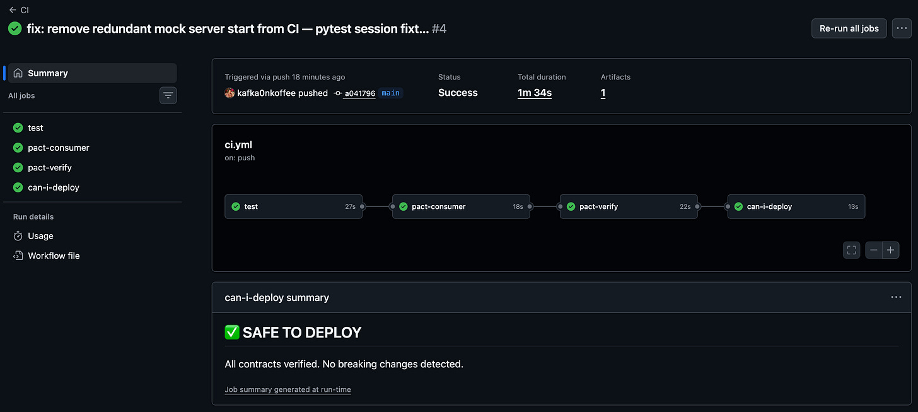Click success icon beside sidebar pact-verify job
The height and width of the screenshot is (412, 918).
(x=18, y=168)
